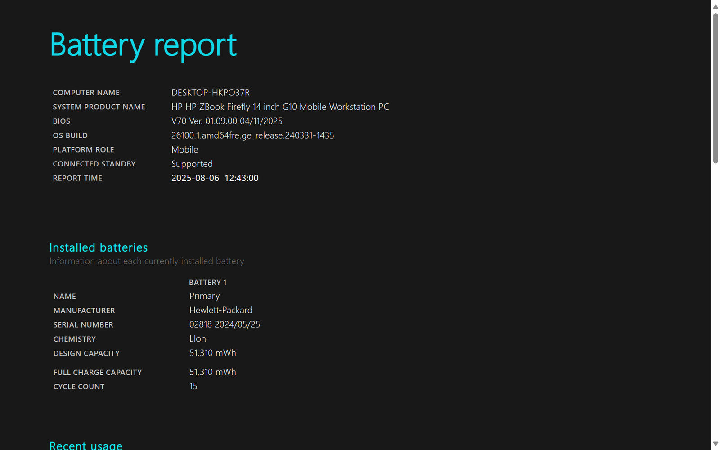The image size is (720, 450).
Task: Click the REPORT TIME label
Action: pos(77,178)
